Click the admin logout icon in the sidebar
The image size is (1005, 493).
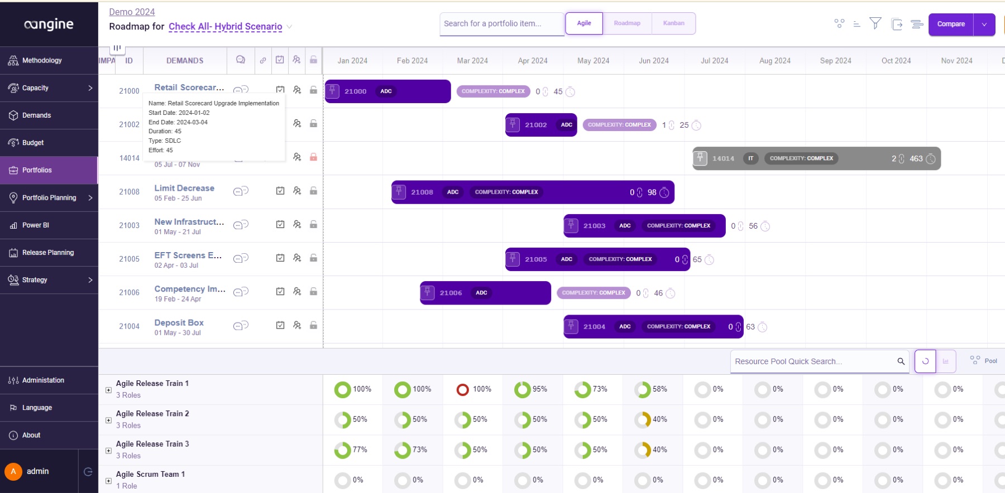88,472
